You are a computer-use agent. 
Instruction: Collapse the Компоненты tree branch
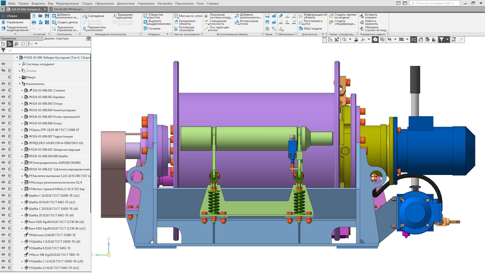click(20, 84)
